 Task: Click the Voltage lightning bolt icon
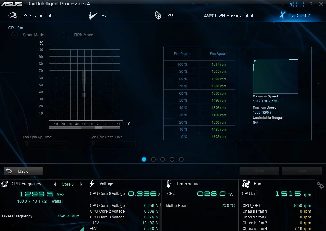tap(91, 184)
